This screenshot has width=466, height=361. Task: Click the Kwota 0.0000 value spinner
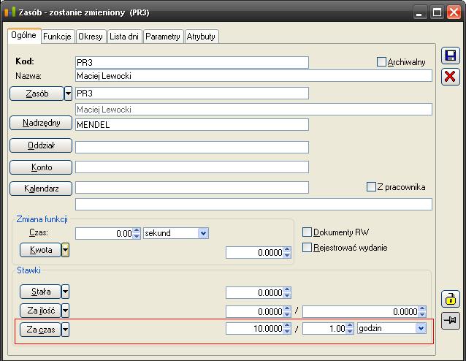coord(287,252)
